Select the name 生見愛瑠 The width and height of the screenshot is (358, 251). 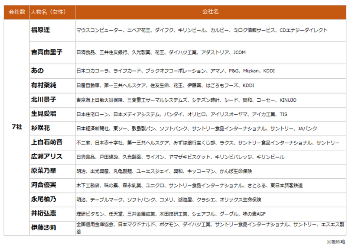pyautogui.click(x=44, y=113)
